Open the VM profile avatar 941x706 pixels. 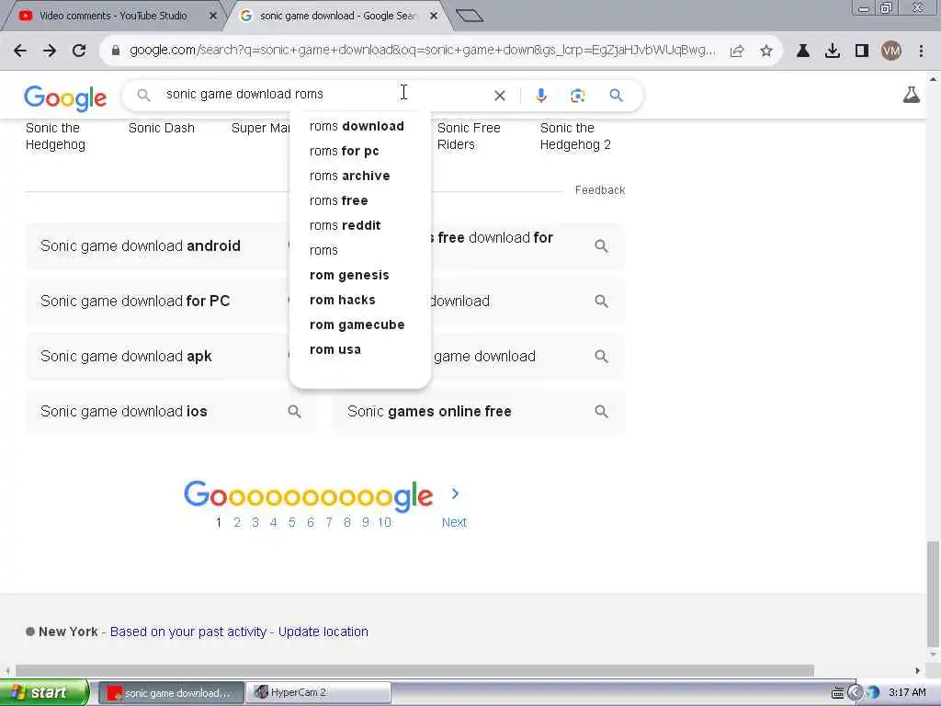[x=891, y=51]
